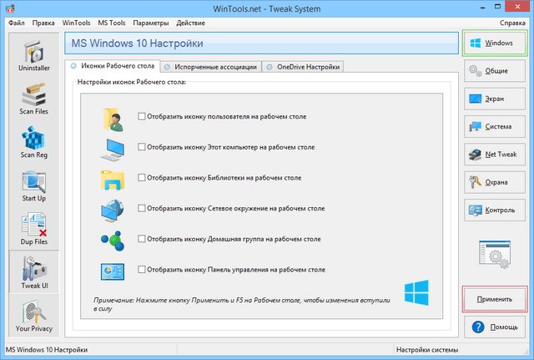
Task: Enable user icon on desktop checkbox
Action: [x=142, y=116]
